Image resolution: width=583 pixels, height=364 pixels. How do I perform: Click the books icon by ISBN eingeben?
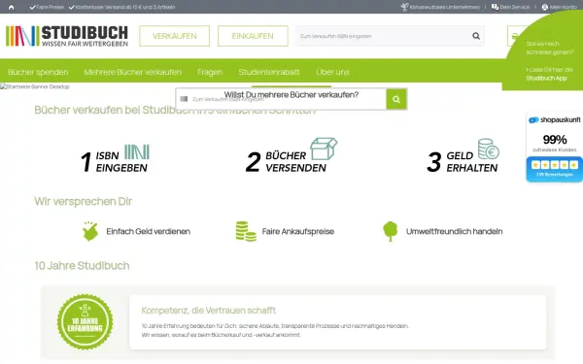137,151
